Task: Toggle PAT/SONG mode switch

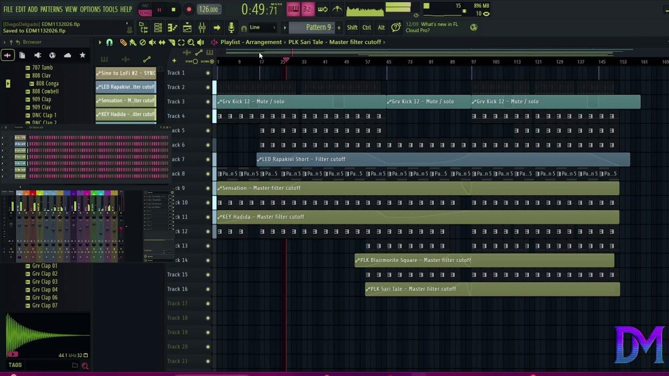Action: (x=145, y=9)
